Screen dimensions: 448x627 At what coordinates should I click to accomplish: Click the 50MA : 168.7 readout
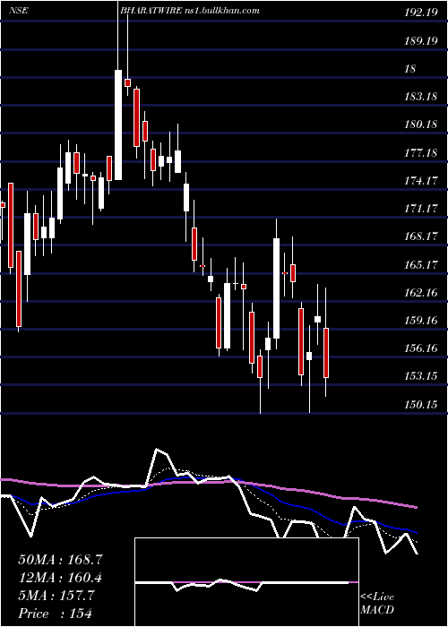(x=61, y=560)
